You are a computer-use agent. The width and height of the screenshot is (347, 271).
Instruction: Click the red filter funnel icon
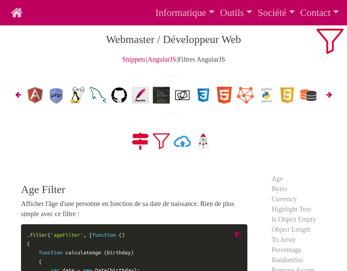[x=161, y=141]
